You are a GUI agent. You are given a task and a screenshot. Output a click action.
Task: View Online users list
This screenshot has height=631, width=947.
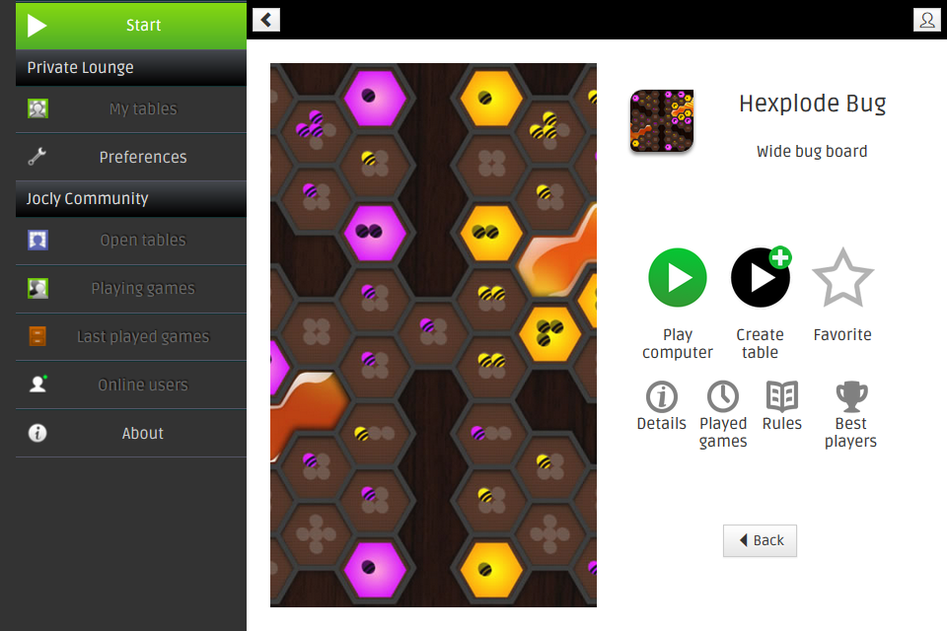pyautogui.click(x=131, y=385)
